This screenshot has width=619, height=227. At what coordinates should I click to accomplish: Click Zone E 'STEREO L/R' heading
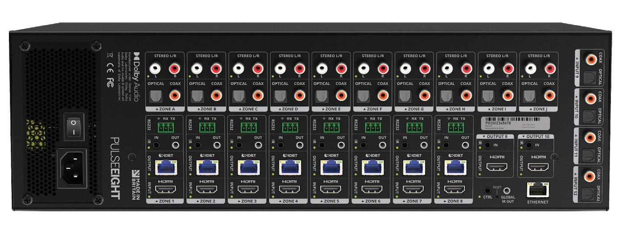coord(331,56)
